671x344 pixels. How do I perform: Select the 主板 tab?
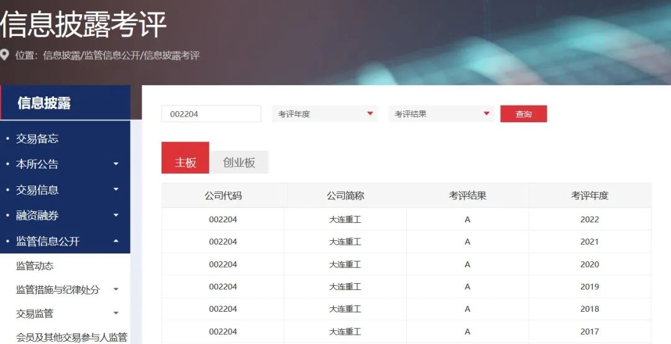185,158
